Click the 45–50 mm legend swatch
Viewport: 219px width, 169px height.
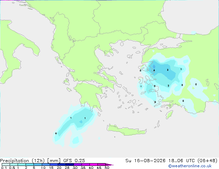pos(102,165)
